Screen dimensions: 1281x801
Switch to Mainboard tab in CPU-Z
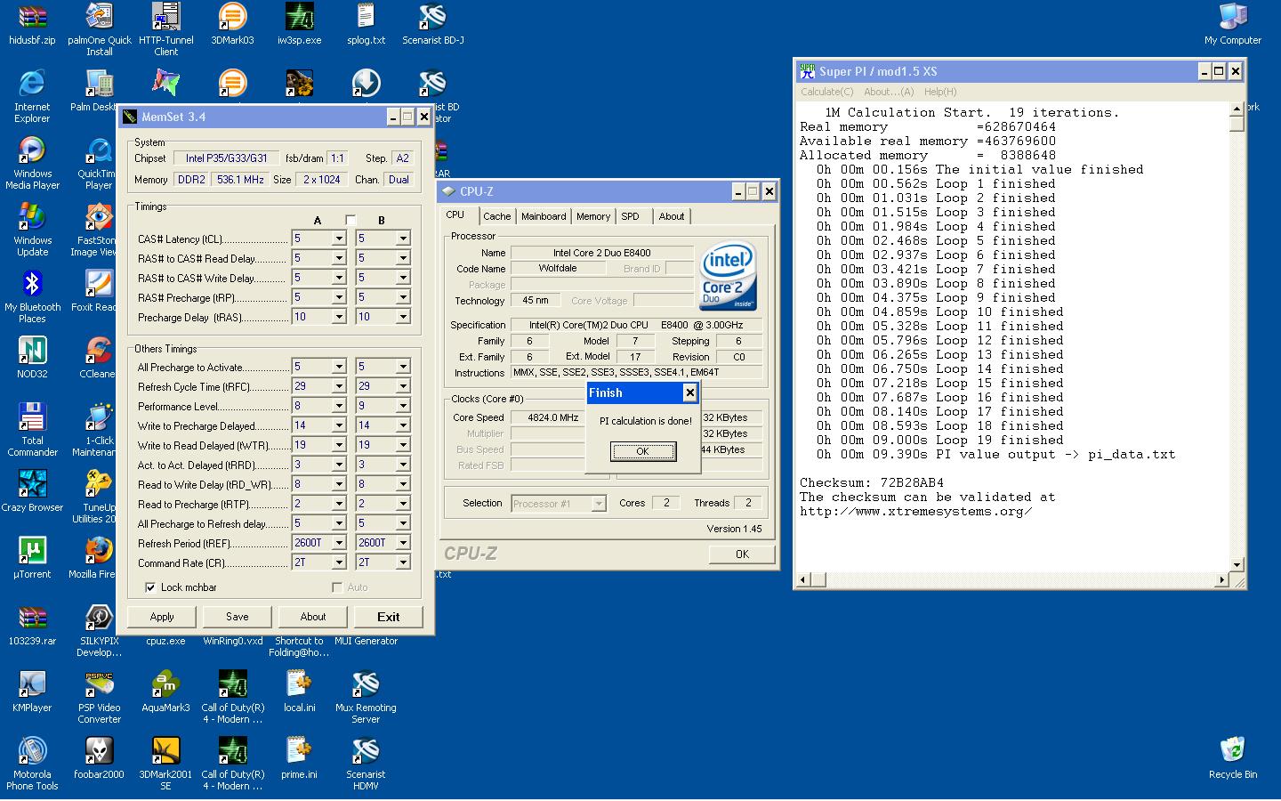pyautogui.click(x=544, y=216)
